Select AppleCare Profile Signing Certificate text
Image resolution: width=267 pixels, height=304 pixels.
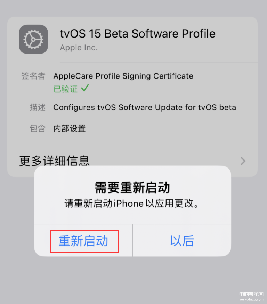pyautogui.click(x=123, y=76)
